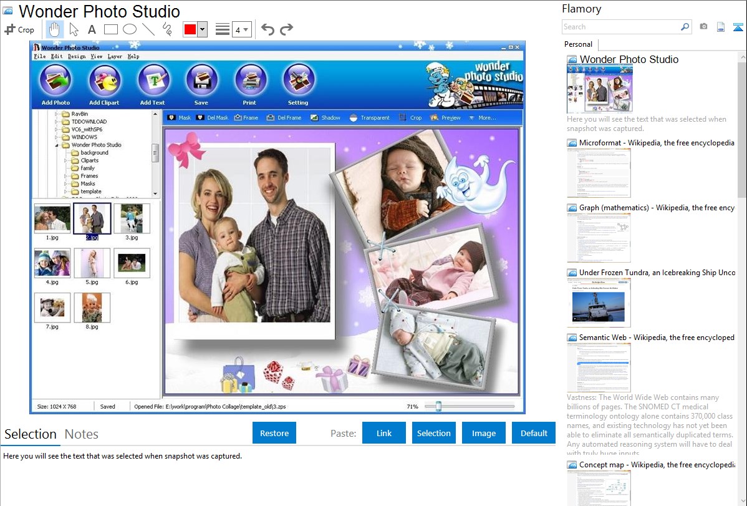Click the Save disk button
The width and height of the screenshot is (747, 506).
[201, 84]
